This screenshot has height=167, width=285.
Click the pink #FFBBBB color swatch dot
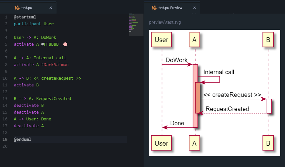point(65,44)
